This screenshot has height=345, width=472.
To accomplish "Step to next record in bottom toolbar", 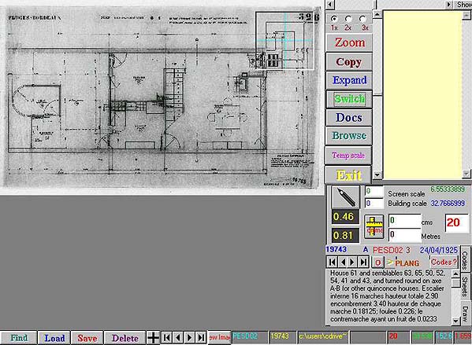I will 189,338.
